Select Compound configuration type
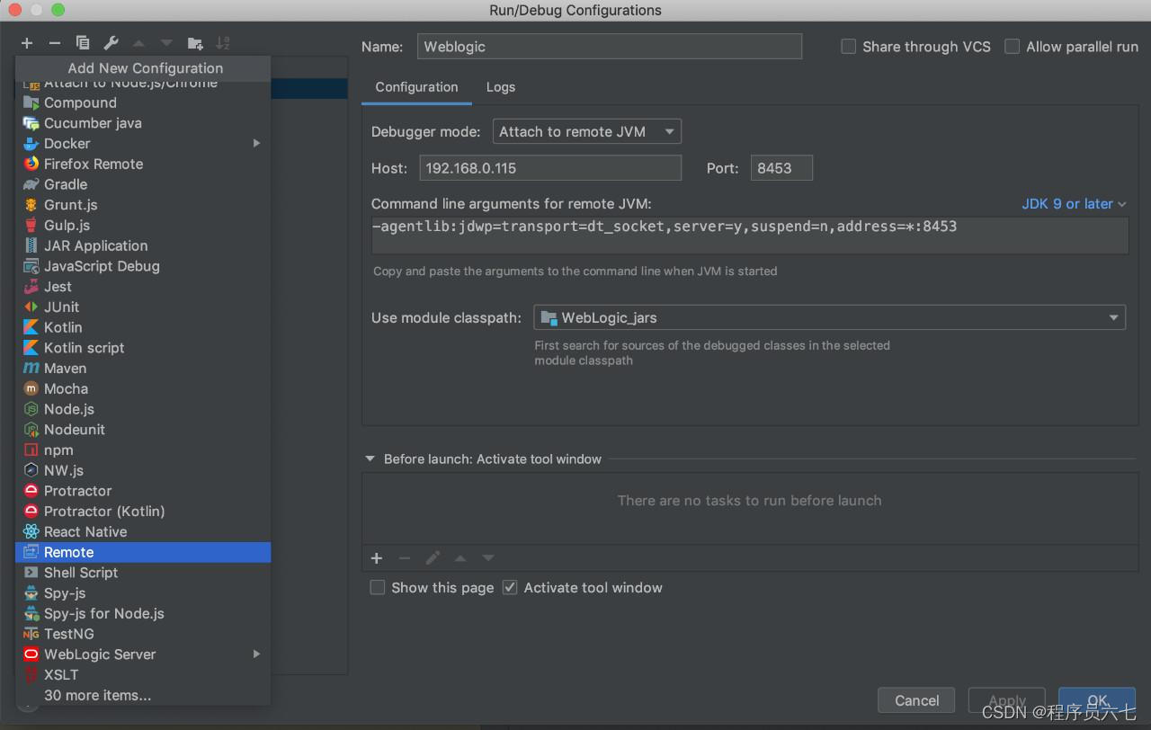This screenshot has width=1151, height=730. tap(143, 102)
